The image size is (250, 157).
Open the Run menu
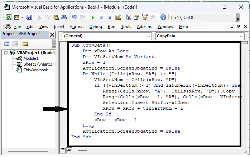tap(111, 27)
